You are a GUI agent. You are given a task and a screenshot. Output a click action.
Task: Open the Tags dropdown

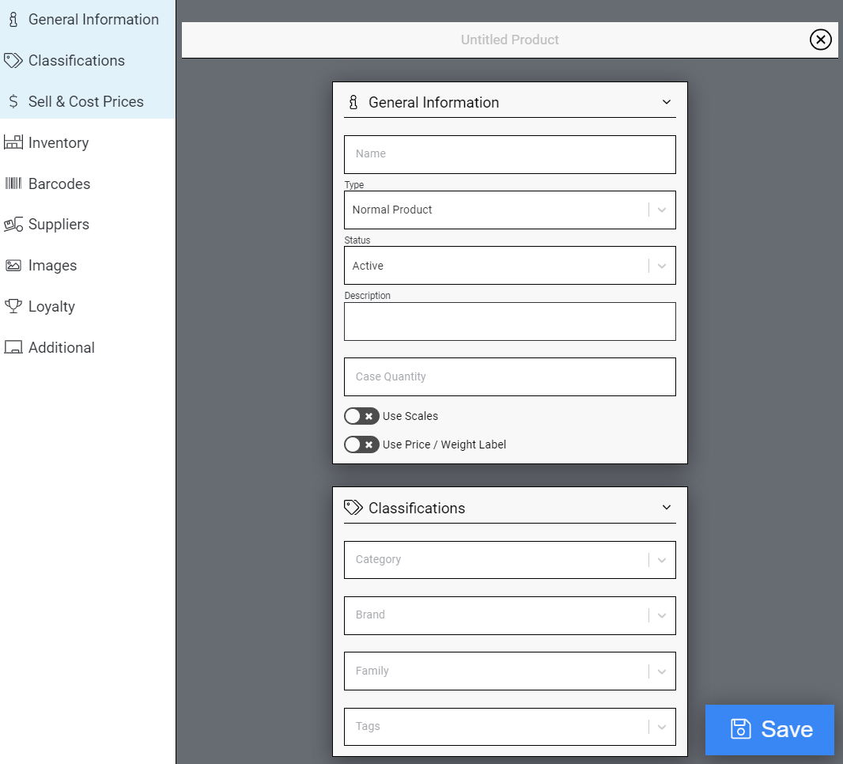tap(509, 726)
